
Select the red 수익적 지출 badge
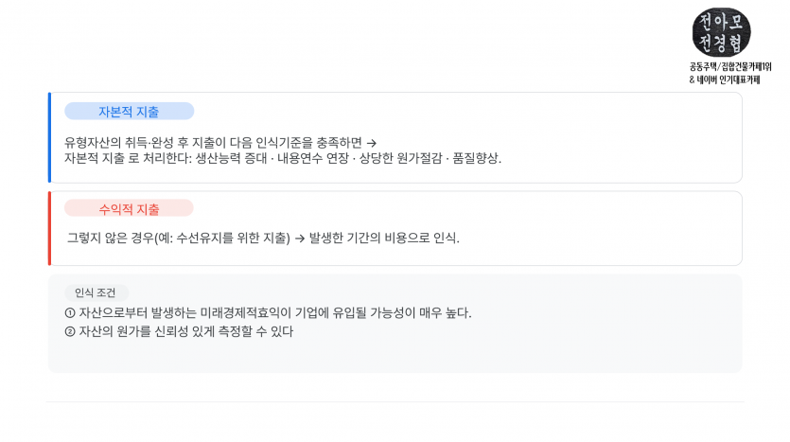click(129, 208)
